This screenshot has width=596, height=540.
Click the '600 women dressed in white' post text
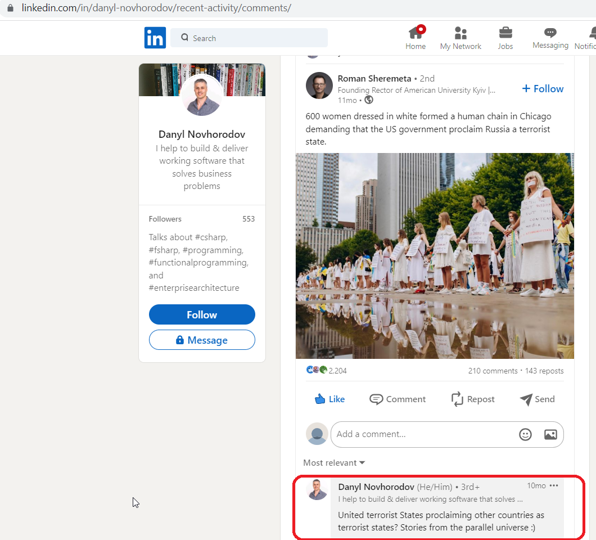[x=428, y=129]
